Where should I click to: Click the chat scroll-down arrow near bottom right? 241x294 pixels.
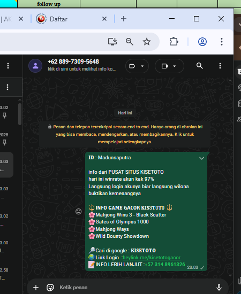(x=230, y=275)
